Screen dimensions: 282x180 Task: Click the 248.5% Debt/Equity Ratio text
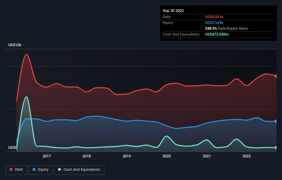tap(226, 28)
